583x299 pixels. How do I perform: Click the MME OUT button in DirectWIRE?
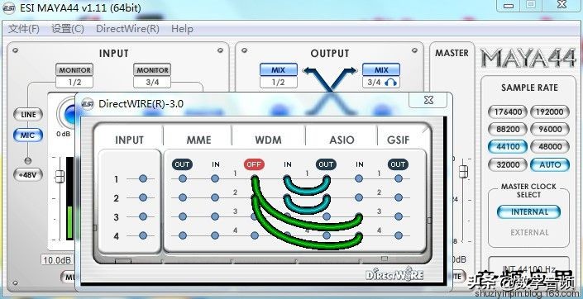coord(182,164)
